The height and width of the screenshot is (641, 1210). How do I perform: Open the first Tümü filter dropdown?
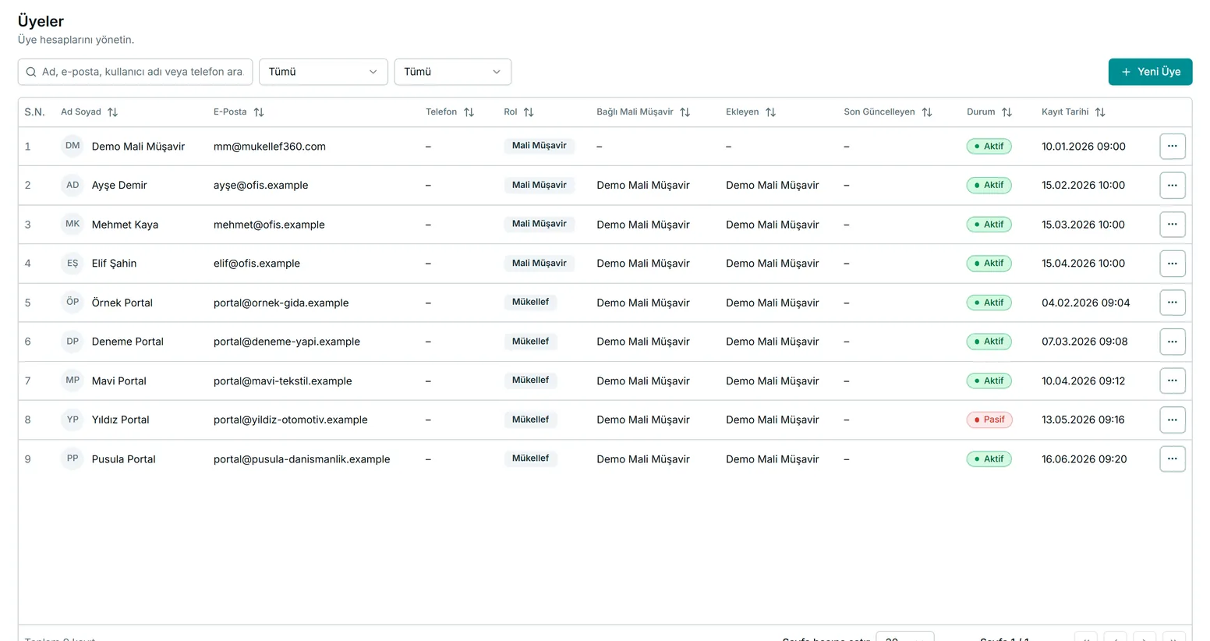pos(323,72)
